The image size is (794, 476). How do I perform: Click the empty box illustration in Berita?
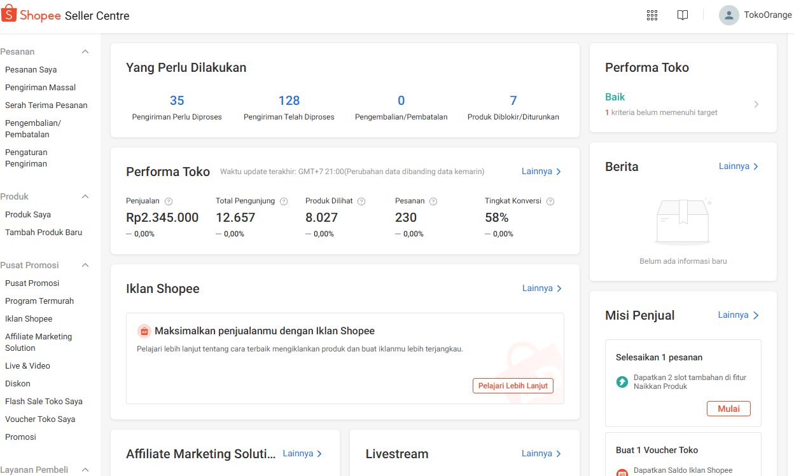point(683,221)
